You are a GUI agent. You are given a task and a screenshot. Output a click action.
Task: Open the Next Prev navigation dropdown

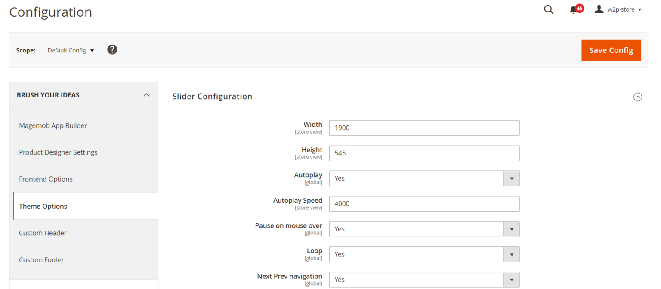(511, 280)
